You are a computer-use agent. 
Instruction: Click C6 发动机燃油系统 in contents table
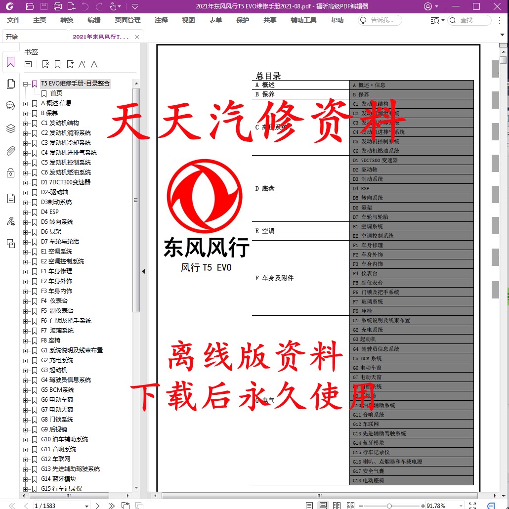tap(411, 151)
